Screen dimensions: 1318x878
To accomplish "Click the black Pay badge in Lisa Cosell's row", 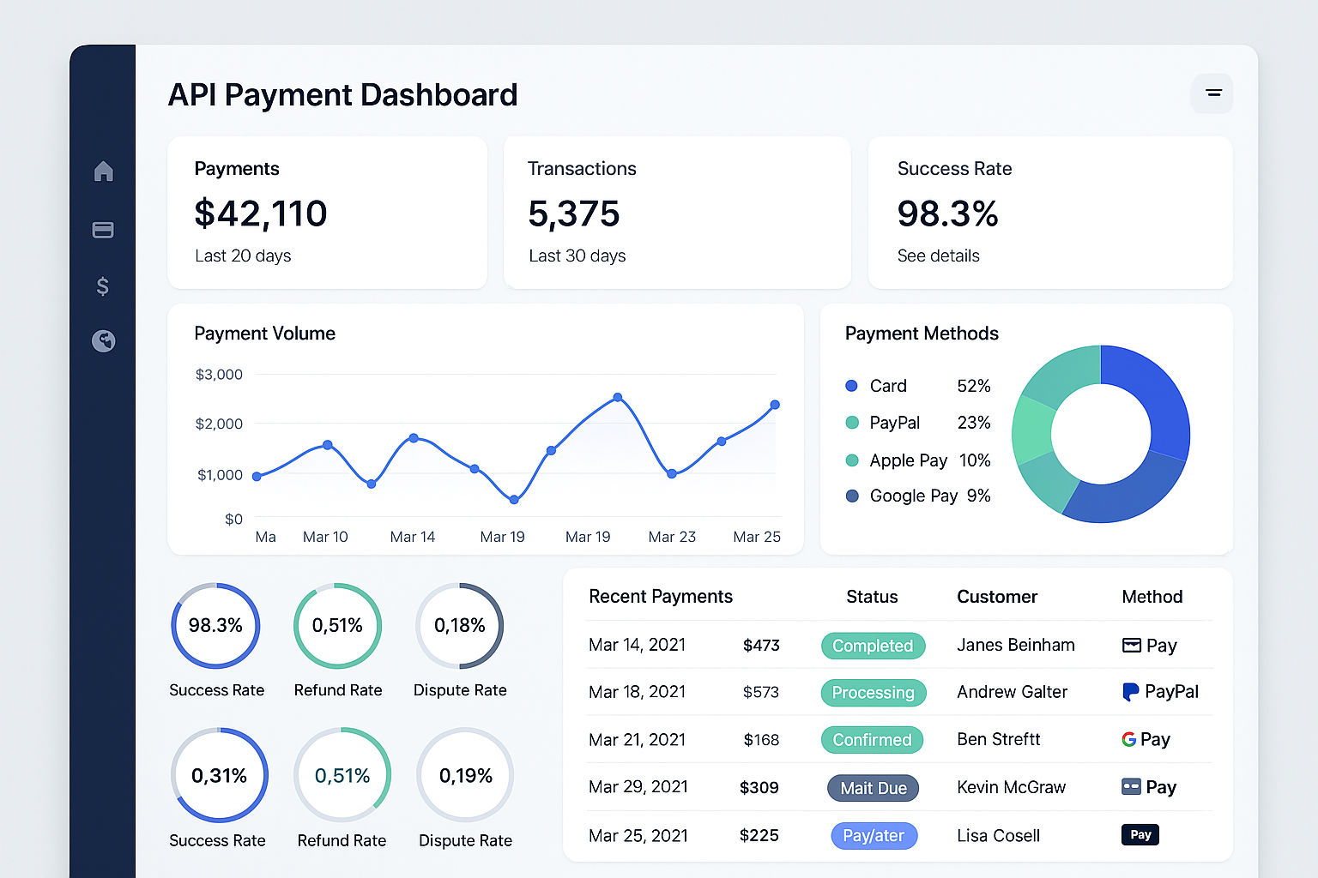I will pyautogui.click(x=1140, y=834).
